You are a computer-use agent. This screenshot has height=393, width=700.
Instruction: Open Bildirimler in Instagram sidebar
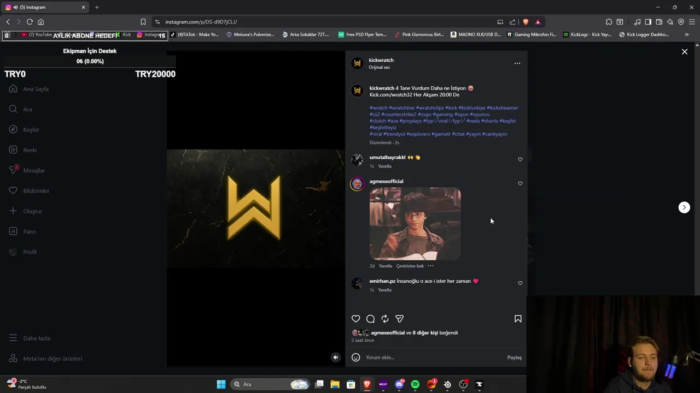click(x=29, y=191)
